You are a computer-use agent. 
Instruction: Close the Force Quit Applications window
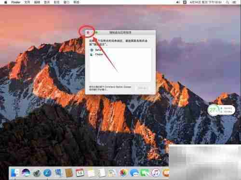[x=88, y=33]
